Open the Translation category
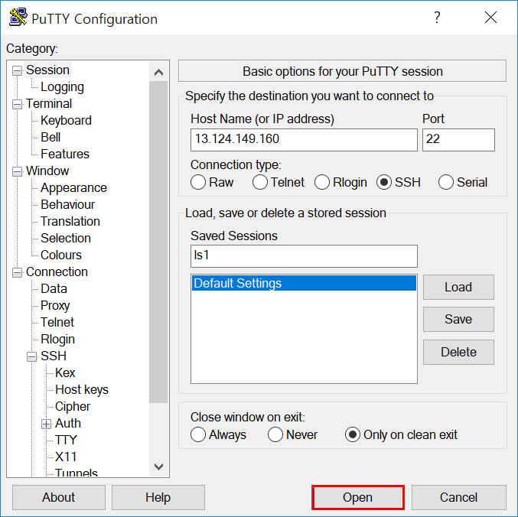 pos(70,222)
